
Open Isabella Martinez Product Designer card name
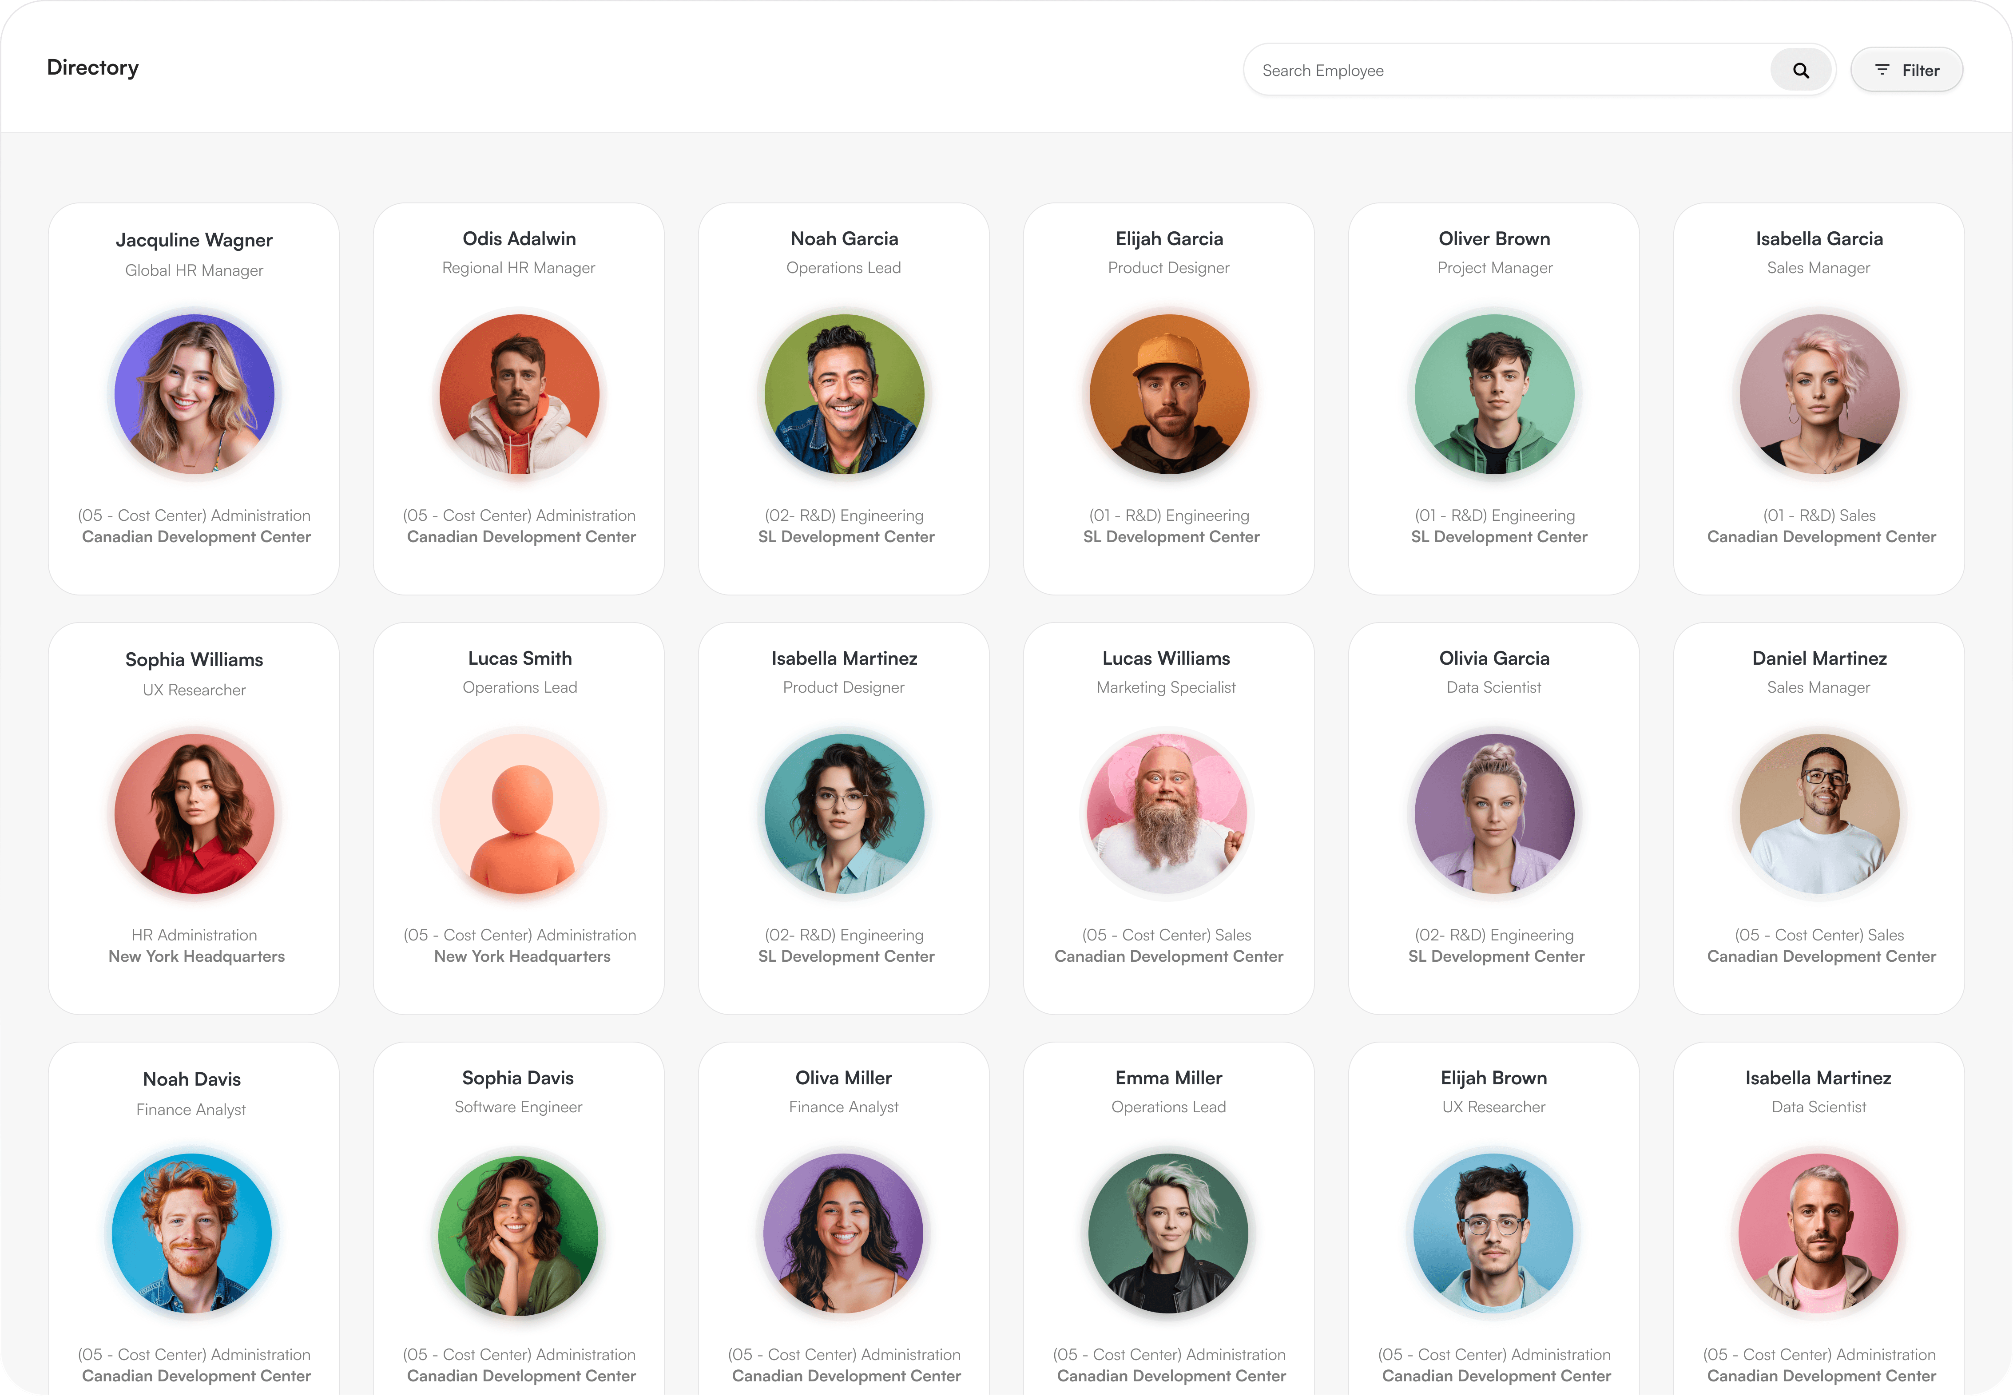tap(844, 658)
